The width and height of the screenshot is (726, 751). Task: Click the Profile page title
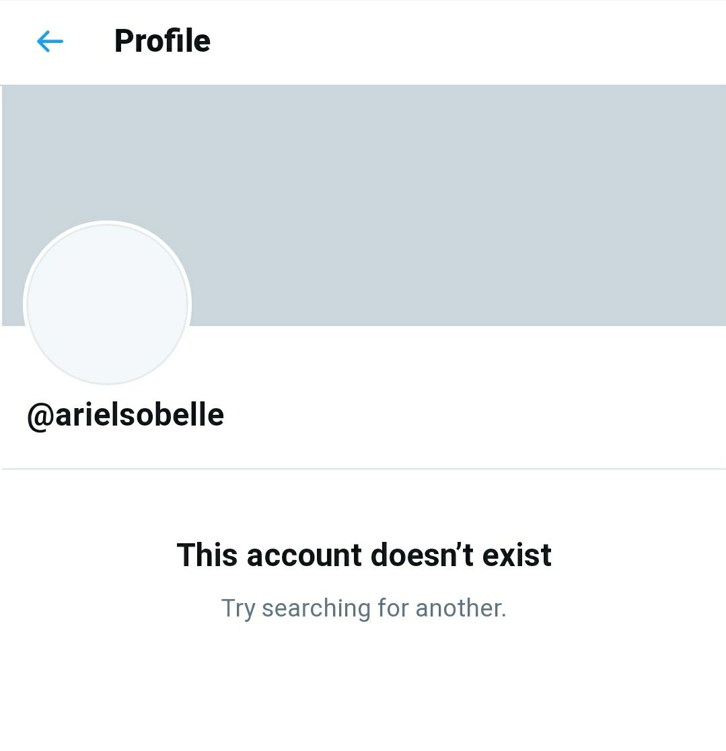click(162, 41)
